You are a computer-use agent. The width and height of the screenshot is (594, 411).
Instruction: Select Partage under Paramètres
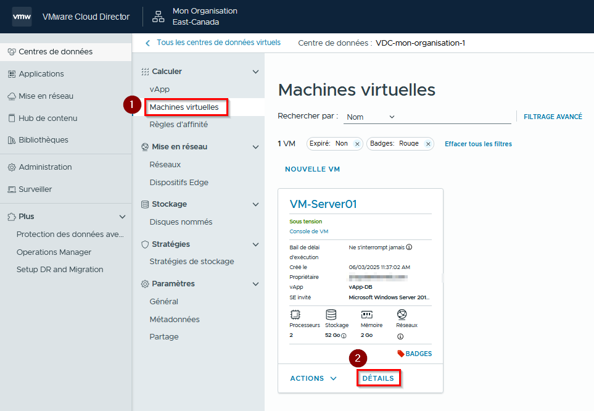pyautogui.click(x=163, y=337)
